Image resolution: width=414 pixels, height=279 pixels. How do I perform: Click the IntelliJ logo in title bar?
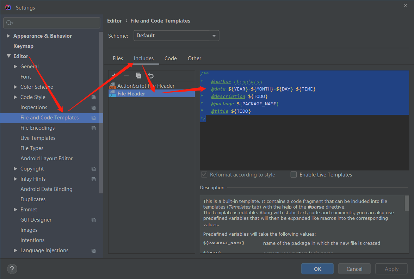click(x=8, y=7)
